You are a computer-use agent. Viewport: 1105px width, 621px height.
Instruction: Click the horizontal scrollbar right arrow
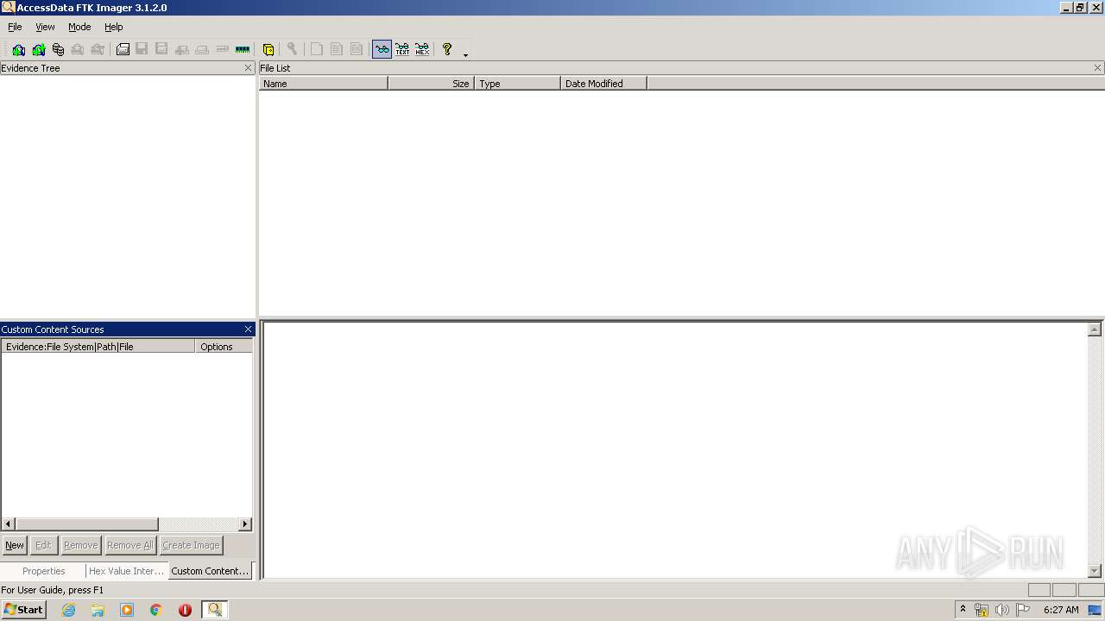click(x=245, y=524)
